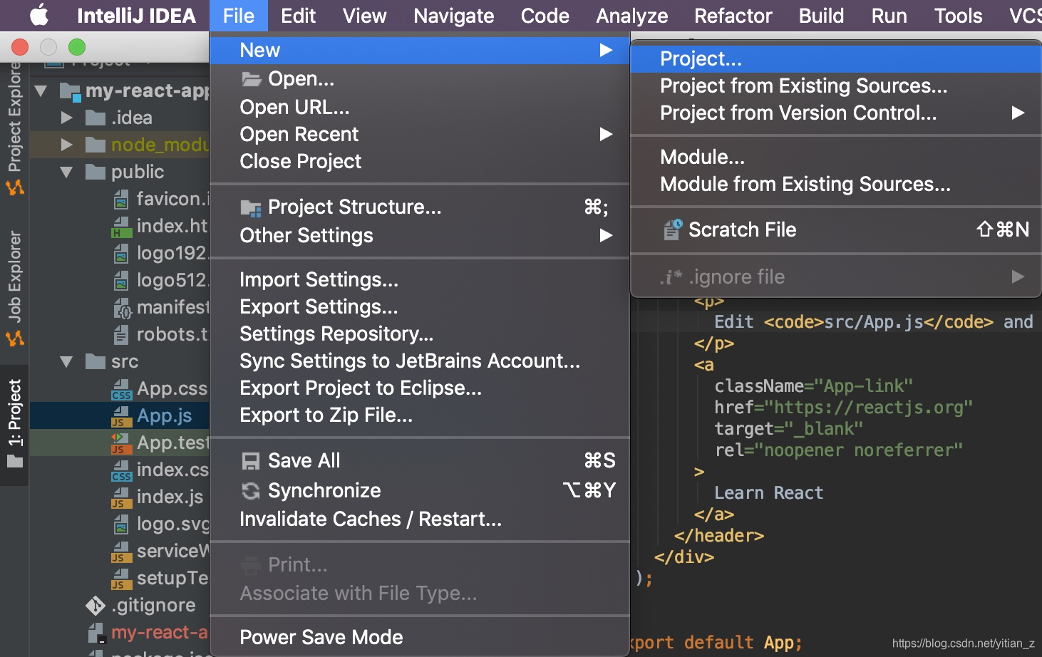The image size is (1042, 657).
Task: Click the index.js file icon
Action: 120,497
